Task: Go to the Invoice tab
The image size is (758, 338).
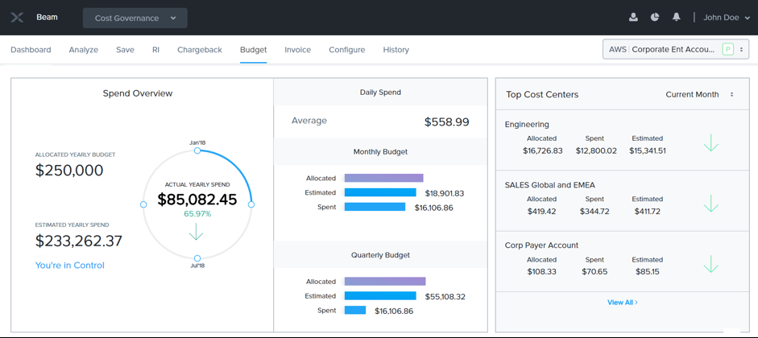Action: (x=297, y=50)
